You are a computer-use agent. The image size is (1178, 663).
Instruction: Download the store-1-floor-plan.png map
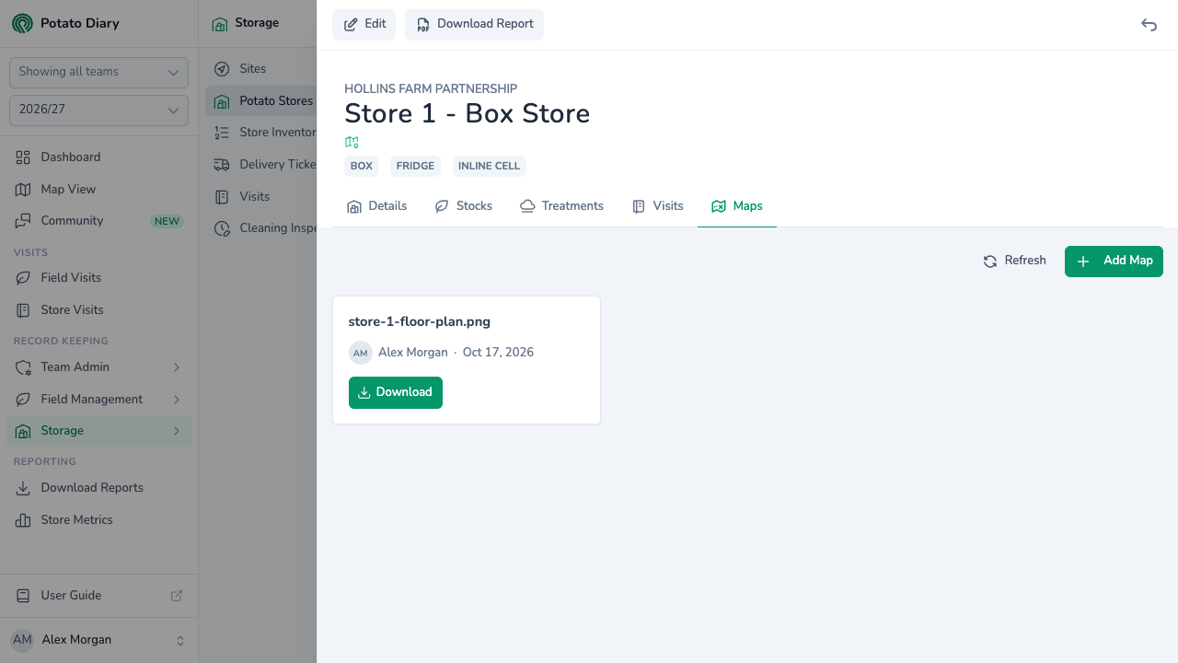396,392
